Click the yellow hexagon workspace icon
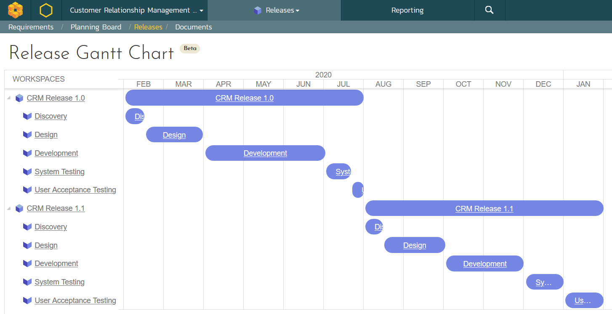 click(46, 10)
